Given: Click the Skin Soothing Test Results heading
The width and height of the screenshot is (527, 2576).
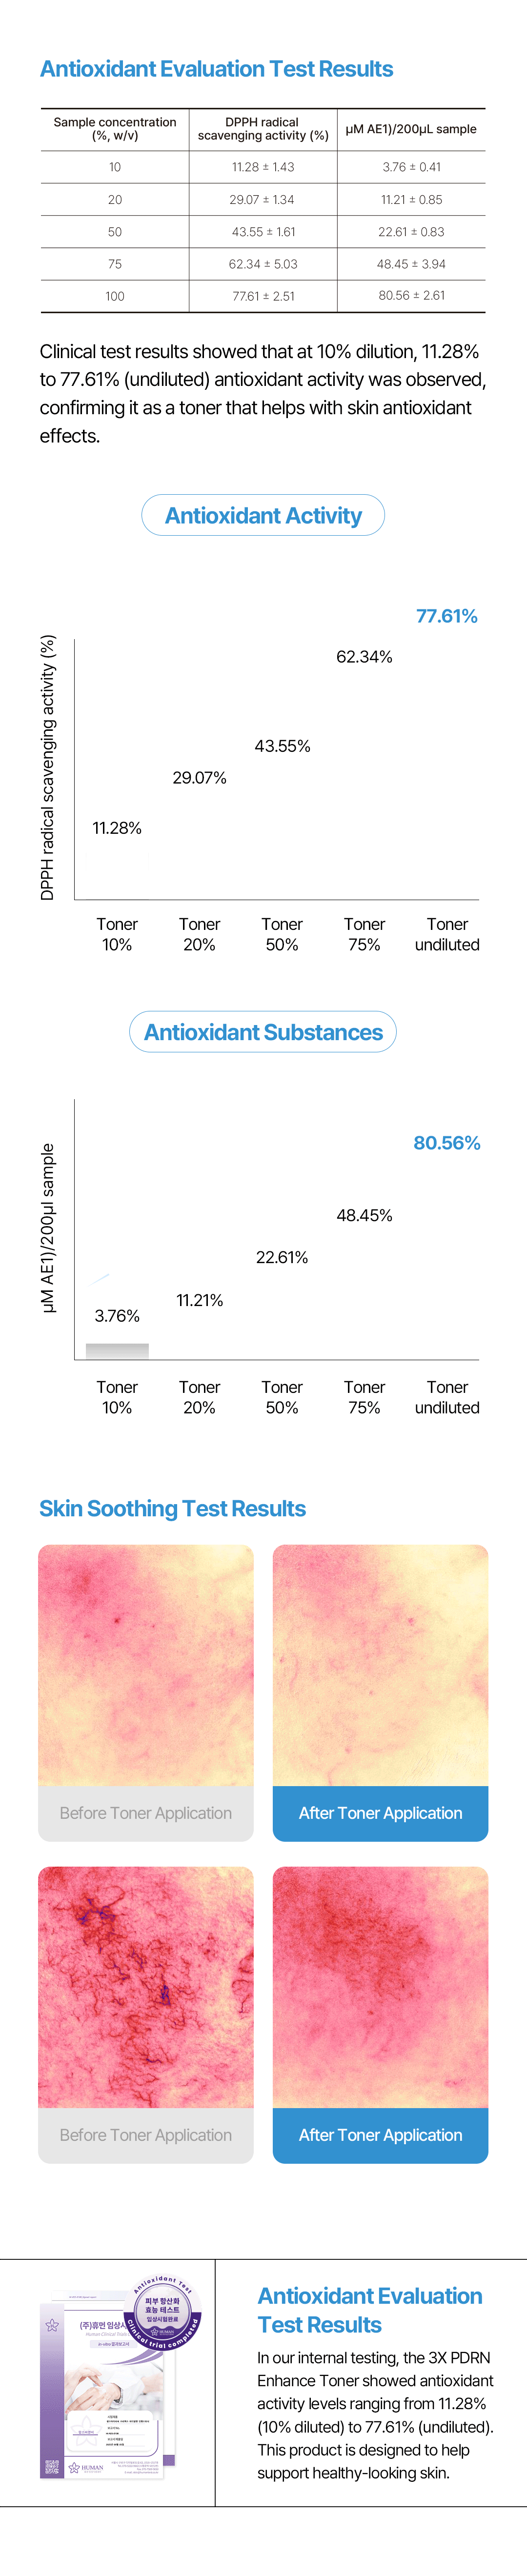Looking at the screenshot, I should click(172, 1508).
